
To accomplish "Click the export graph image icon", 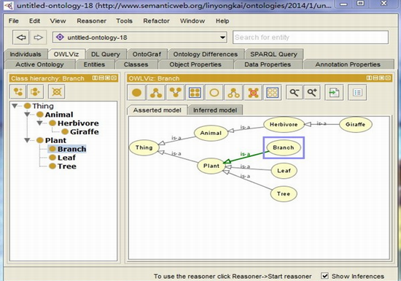I will (334, 93).
